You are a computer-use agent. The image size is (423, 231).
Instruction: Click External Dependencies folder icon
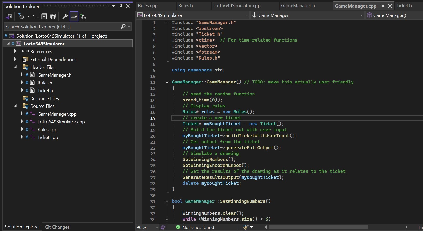pyautogui.click(x=25, y=59)
